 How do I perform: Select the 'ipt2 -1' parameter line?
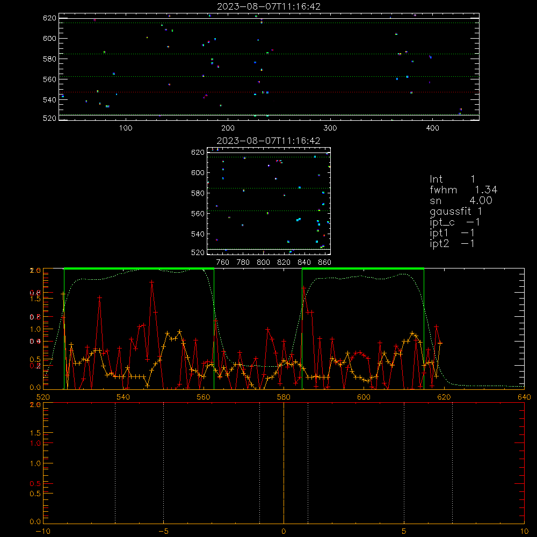[x=452, y=243]
